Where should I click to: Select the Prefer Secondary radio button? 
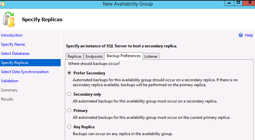(x=69, y=73)
